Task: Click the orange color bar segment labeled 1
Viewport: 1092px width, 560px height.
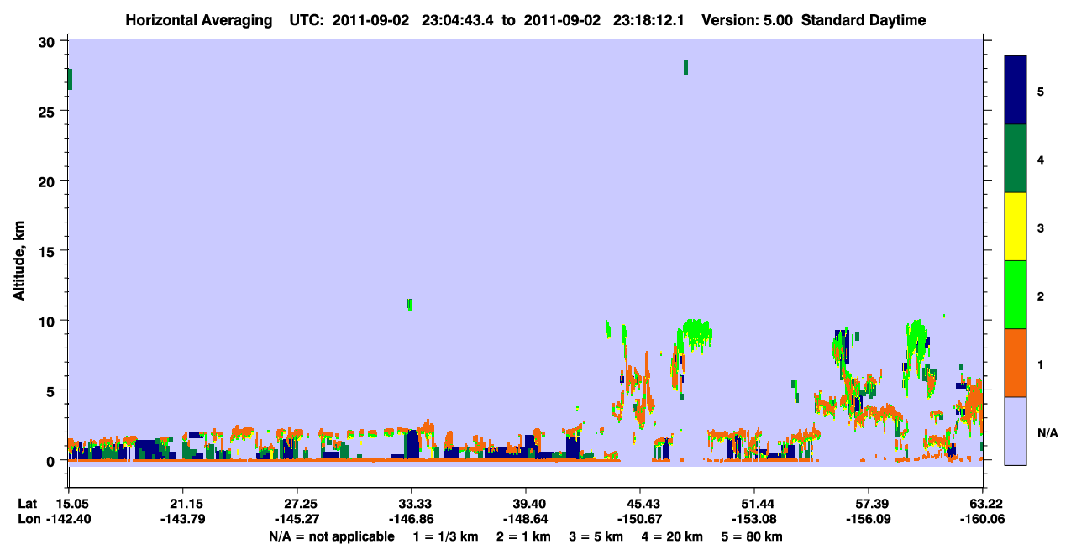Action: [x=1016, y=363]
